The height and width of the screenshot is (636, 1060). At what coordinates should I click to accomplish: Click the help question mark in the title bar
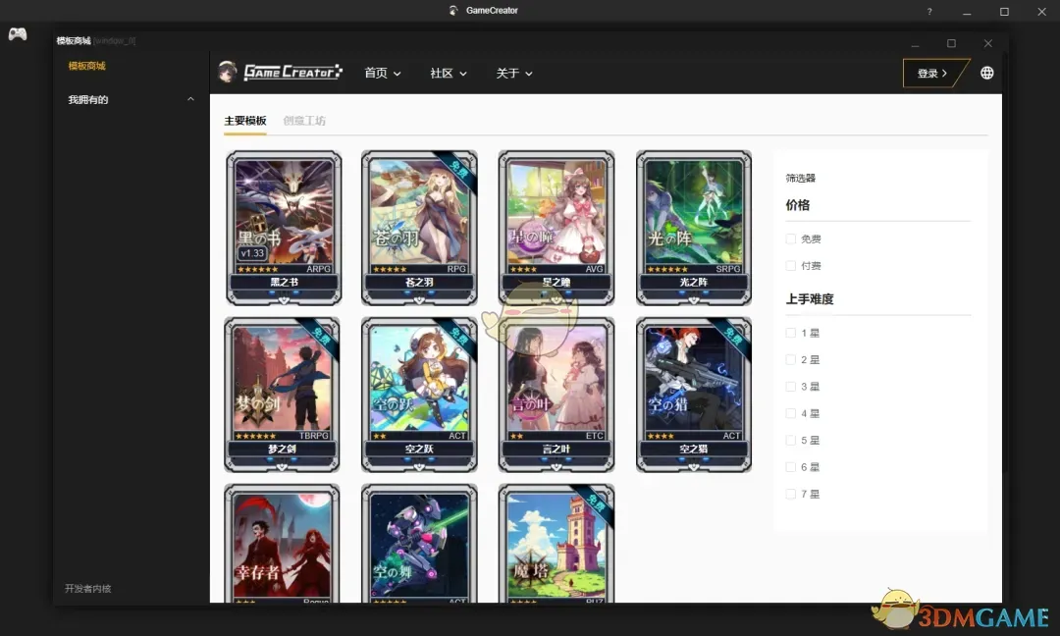pyautogui.click(x=928, y=11)
